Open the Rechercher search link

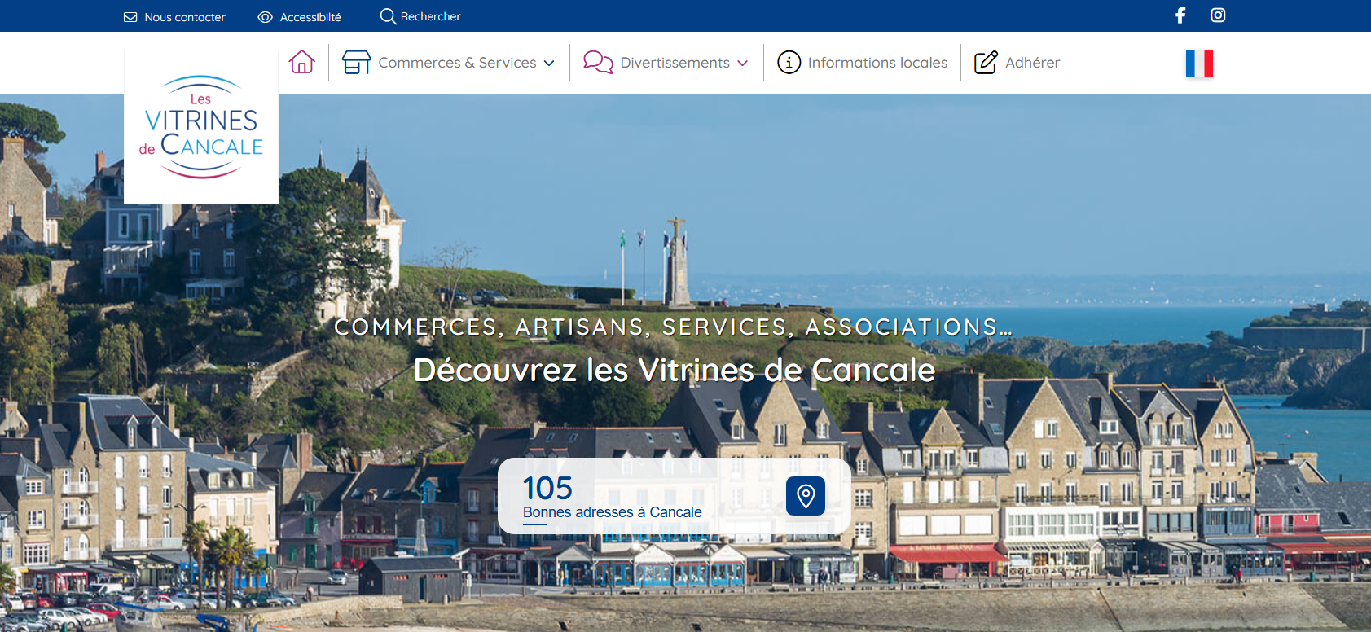[430, 16]
